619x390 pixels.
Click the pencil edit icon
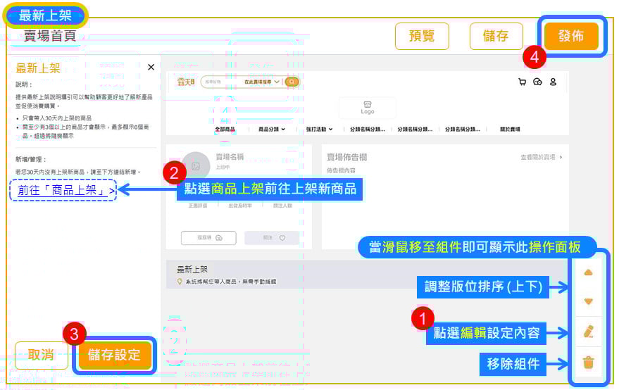click(589, 332)
